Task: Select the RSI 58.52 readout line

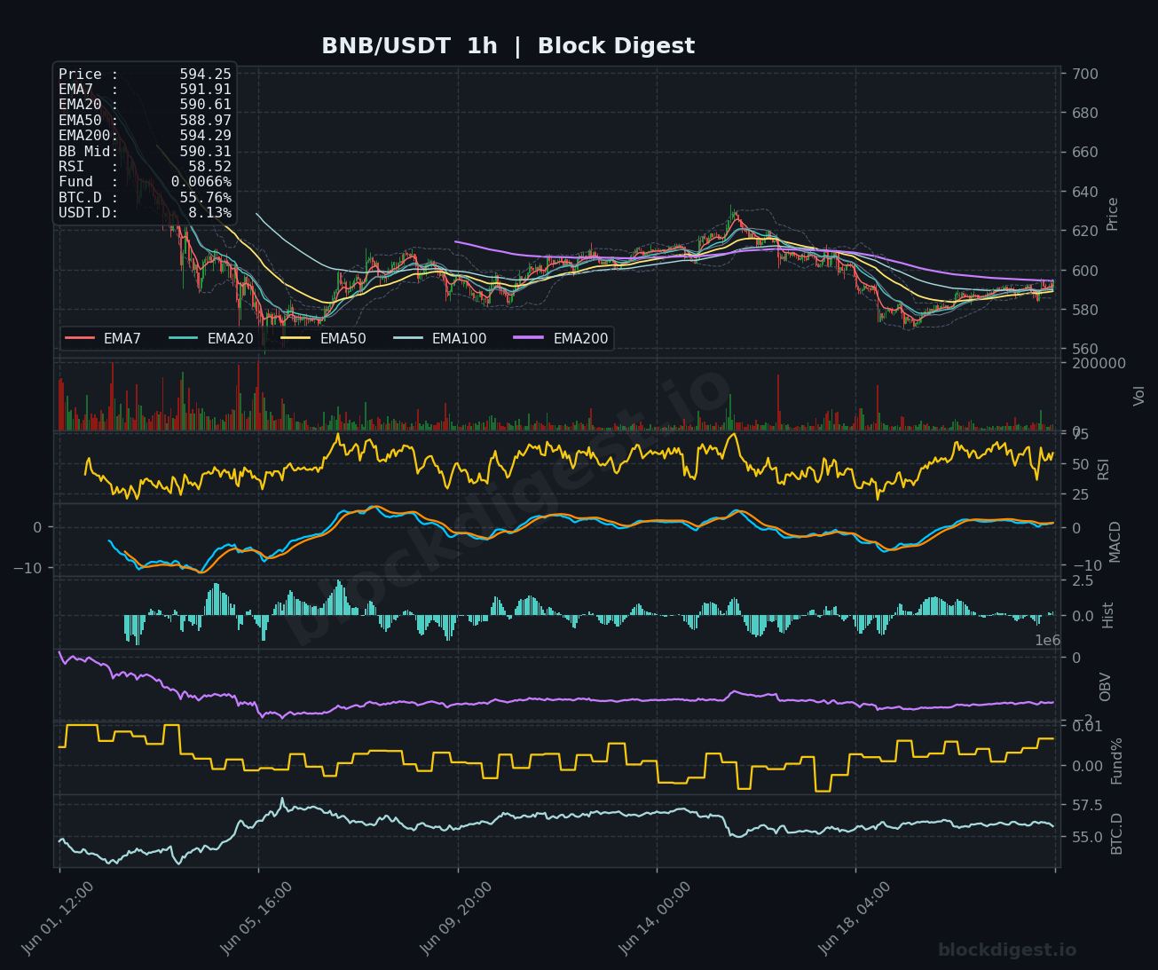Action: 145,167
